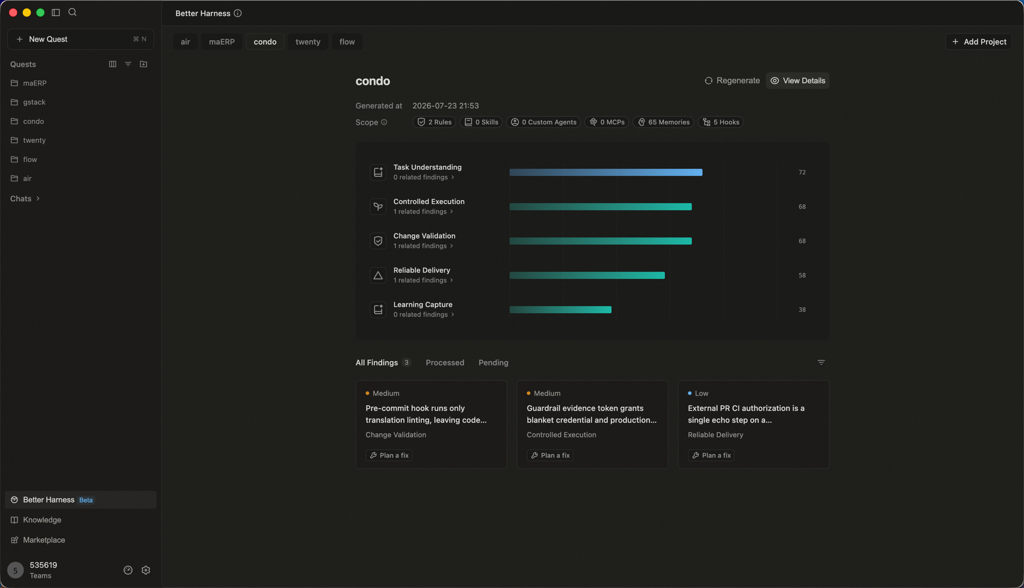Click the 0 Custom Agents scope chip
1024x588 pixels.
[543, 122]
